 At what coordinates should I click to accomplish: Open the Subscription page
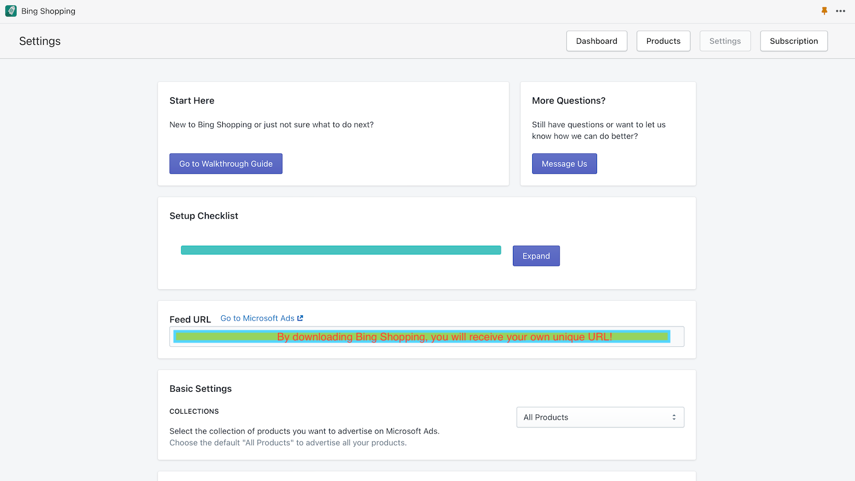pos(794,41)
